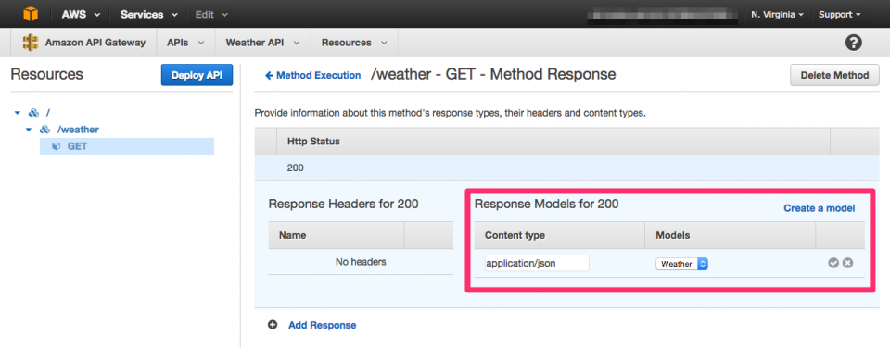Cancel response model with X icon

pos(847,263)
